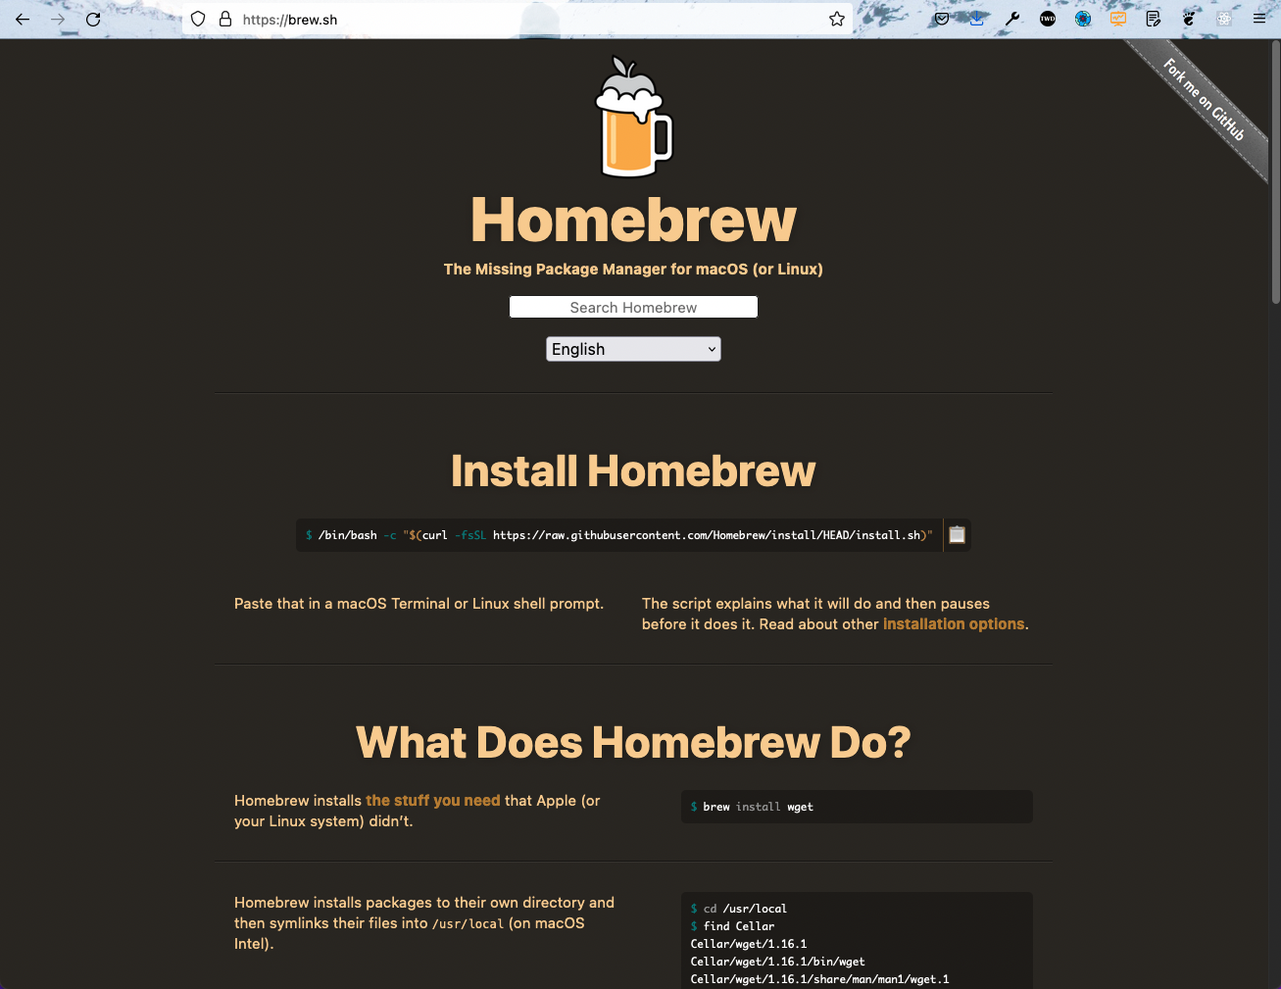The image size is (1281, 989).
Task: Click the inline /usr/local code text
Action: click(x=468, y=923)
